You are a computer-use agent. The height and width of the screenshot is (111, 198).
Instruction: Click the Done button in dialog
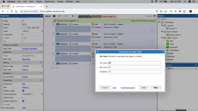click(156, 88)
